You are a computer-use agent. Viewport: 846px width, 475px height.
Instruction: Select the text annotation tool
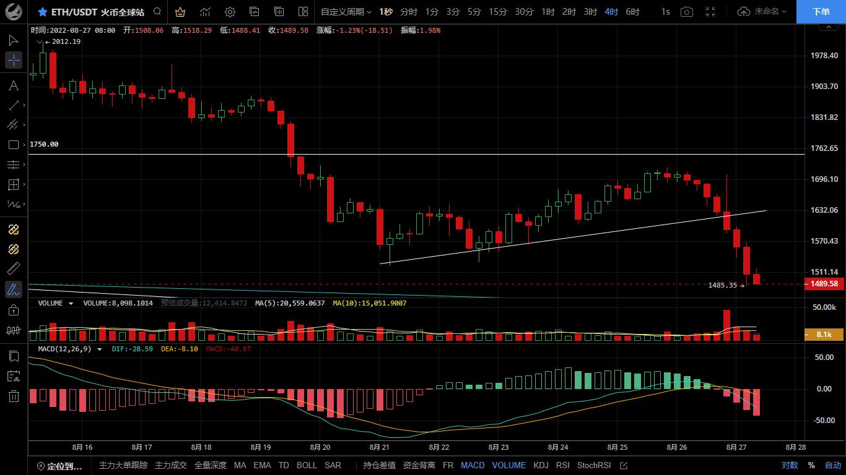click(x=14, y=85)
